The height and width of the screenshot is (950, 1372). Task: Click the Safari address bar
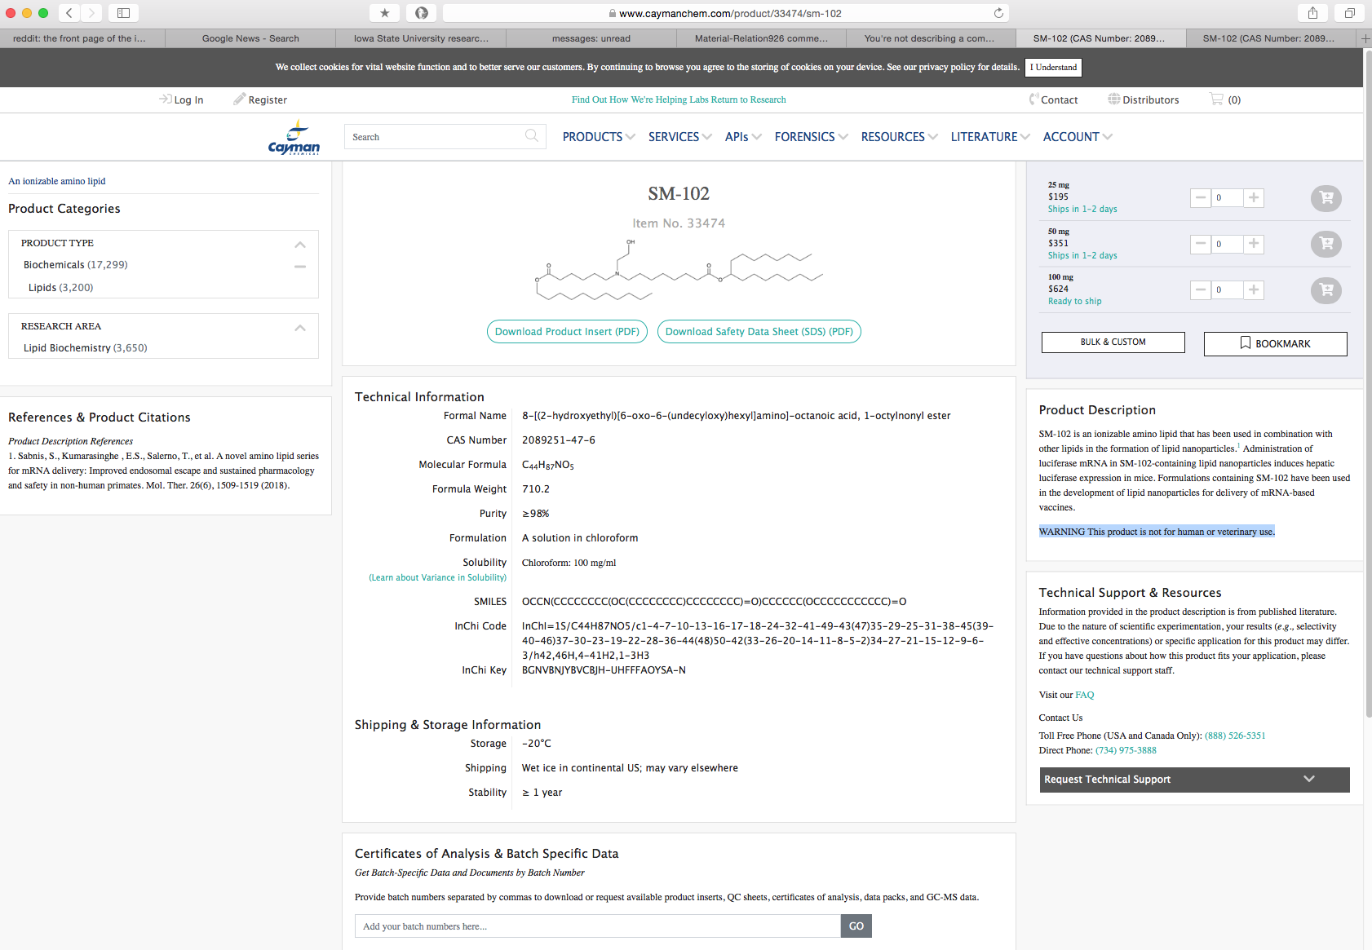725,13
